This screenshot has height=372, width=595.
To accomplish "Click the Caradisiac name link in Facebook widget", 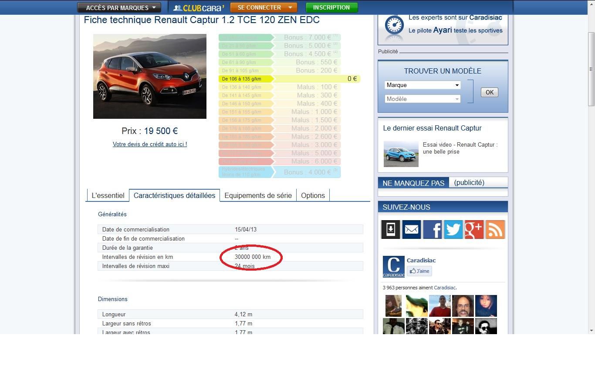I will [x=421, y=260].
